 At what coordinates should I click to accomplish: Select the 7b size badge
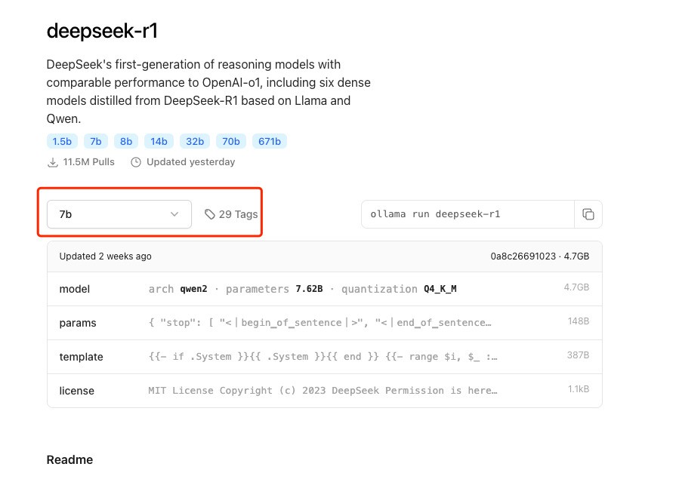tap(95, 141)
